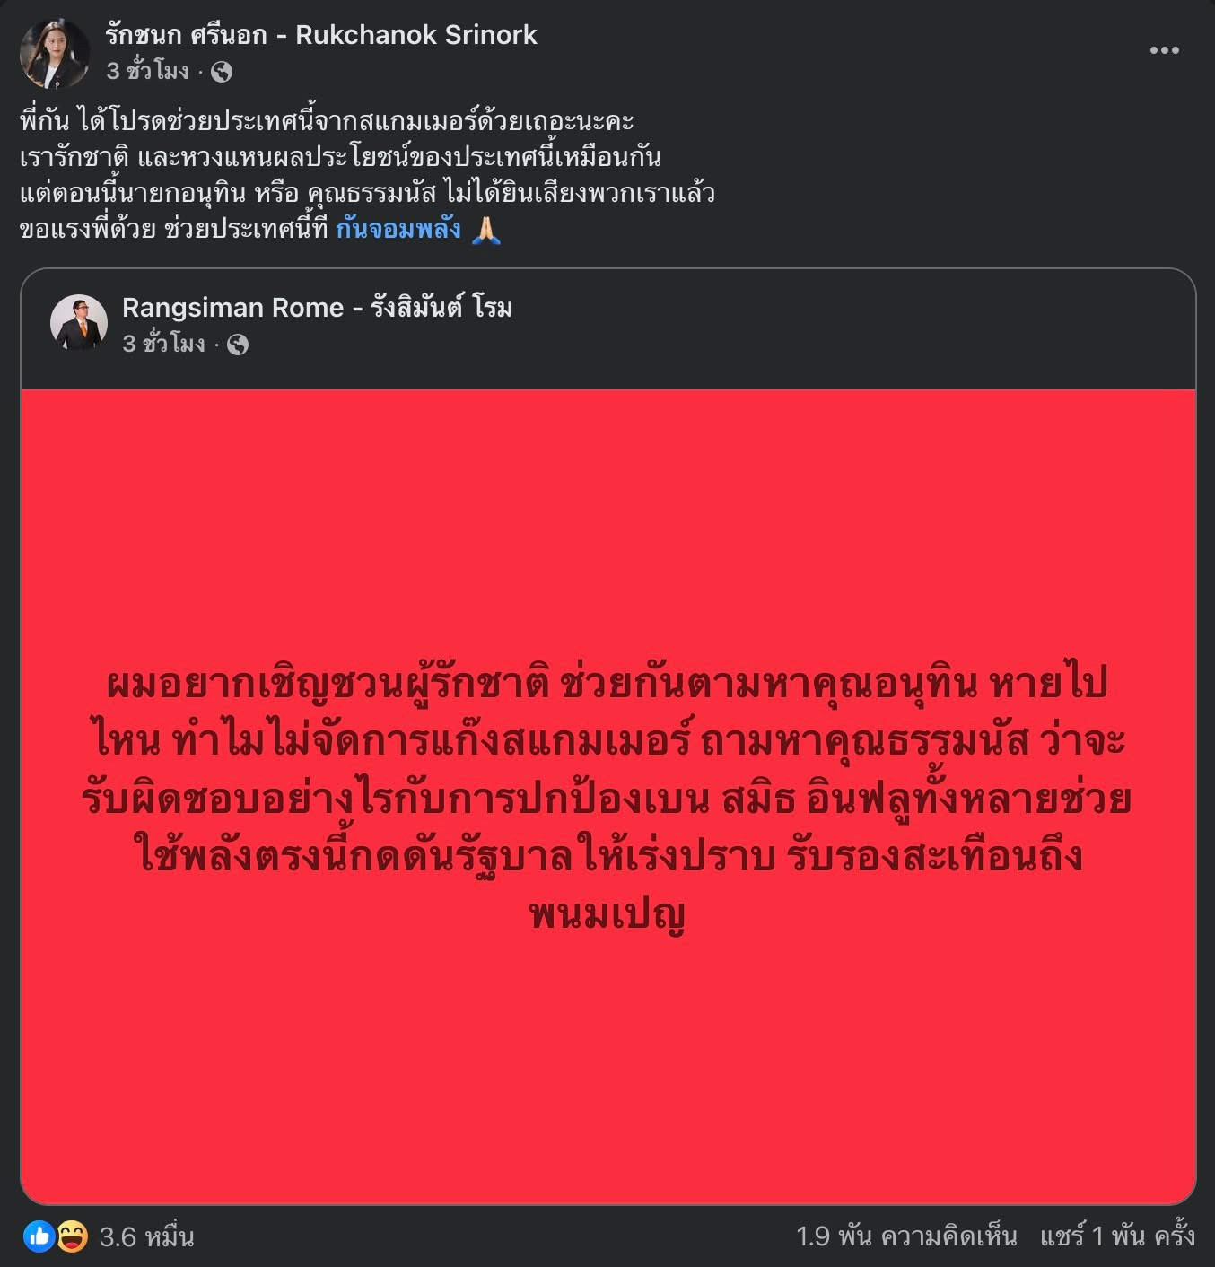The image size is (1215, 1267).
Task: Click the timestamp under Rangsiman Rome's name
Action: pyautogui.click(x=164, y=344)
